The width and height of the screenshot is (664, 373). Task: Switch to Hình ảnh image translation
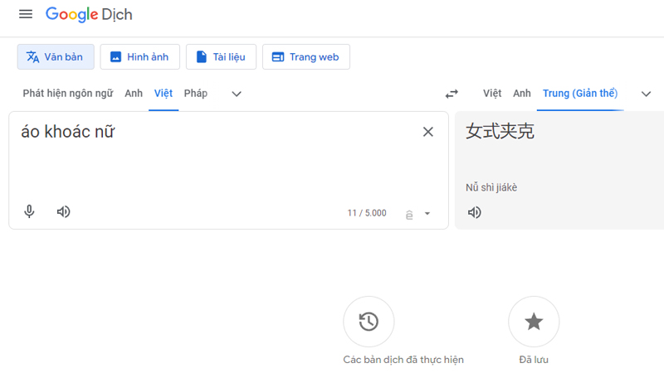139,56
